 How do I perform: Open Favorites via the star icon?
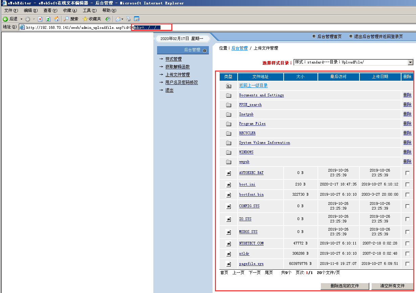pyautogui.click(x=85, y=19)
